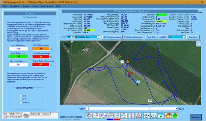The image size is (206, 121).
Task: Click the Save Bild button
Action: [x=151, y=37]
